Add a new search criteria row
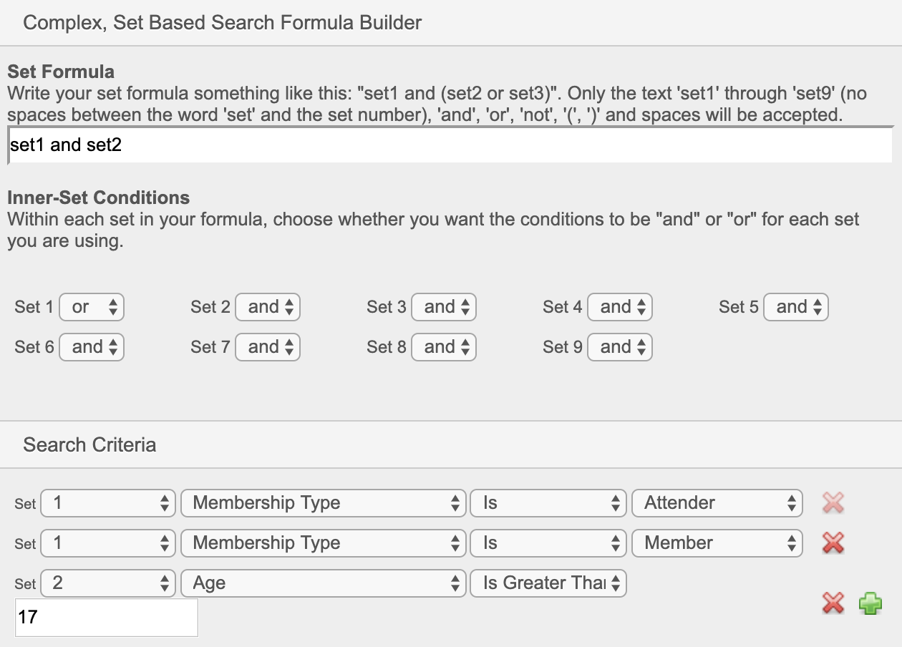 [x=871, y=603]
